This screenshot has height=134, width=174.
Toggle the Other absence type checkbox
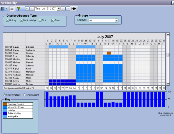[x=52, y=20]
